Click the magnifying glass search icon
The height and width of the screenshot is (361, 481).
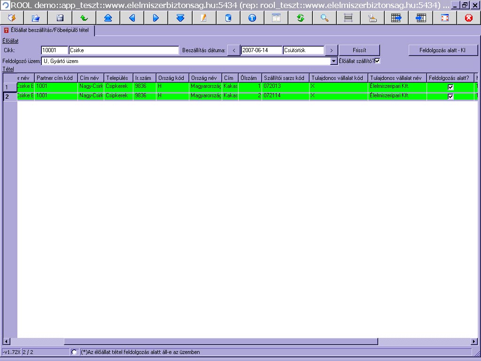(324, 18)
